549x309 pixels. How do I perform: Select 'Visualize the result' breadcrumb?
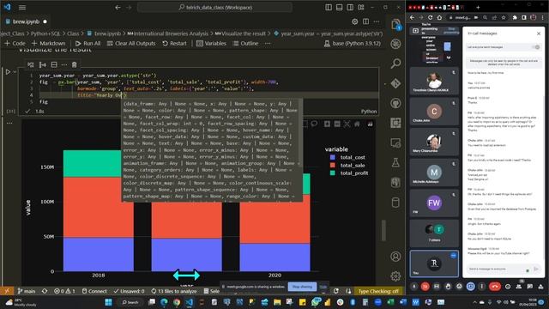click(x=240, y=33)
